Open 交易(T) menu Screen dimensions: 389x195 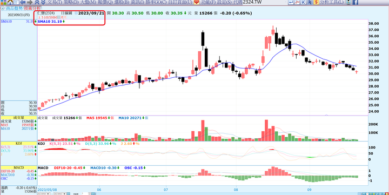[x=55, y=2]
